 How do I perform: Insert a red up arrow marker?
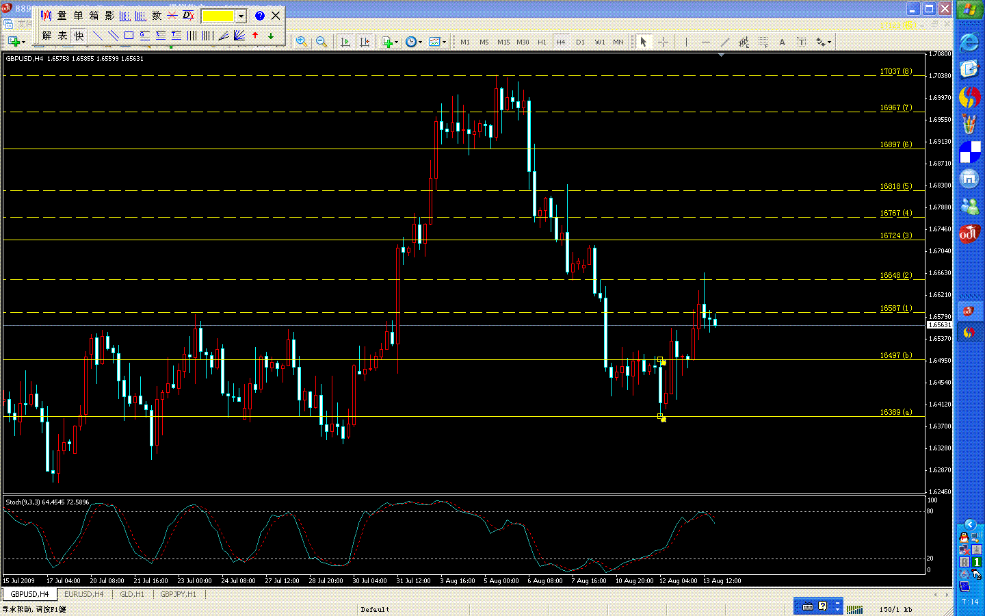click(255, 36)
